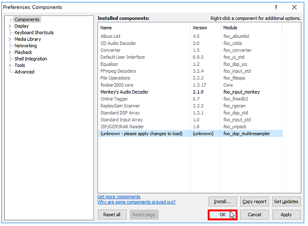Expand the Display tree node
308x226 pixels.
(x=10, y=26)
